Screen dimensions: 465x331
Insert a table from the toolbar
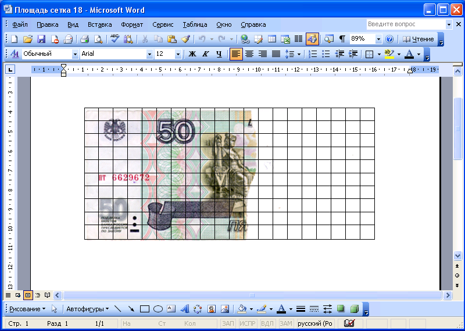[271, 39]
